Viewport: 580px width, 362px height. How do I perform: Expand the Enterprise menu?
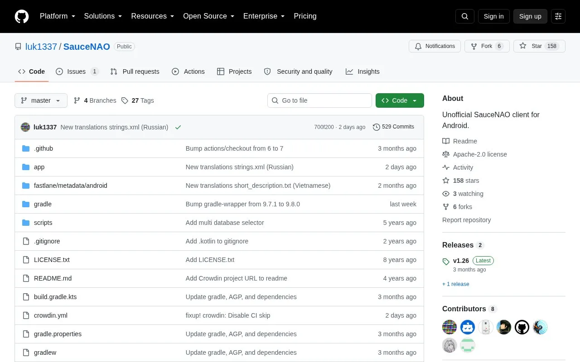(x=264, y=16)
